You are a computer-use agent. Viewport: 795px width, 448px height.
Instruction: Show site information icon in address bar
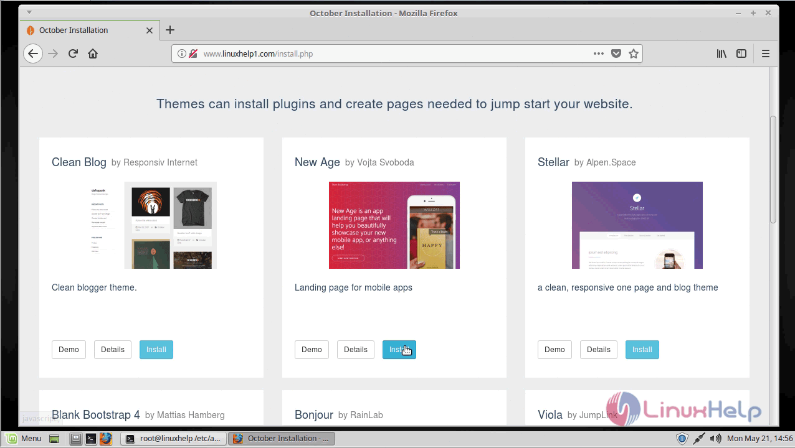click(x=182, y=54)
